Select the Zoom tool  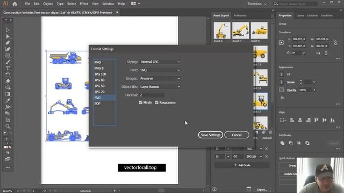(x=8, y=127)
